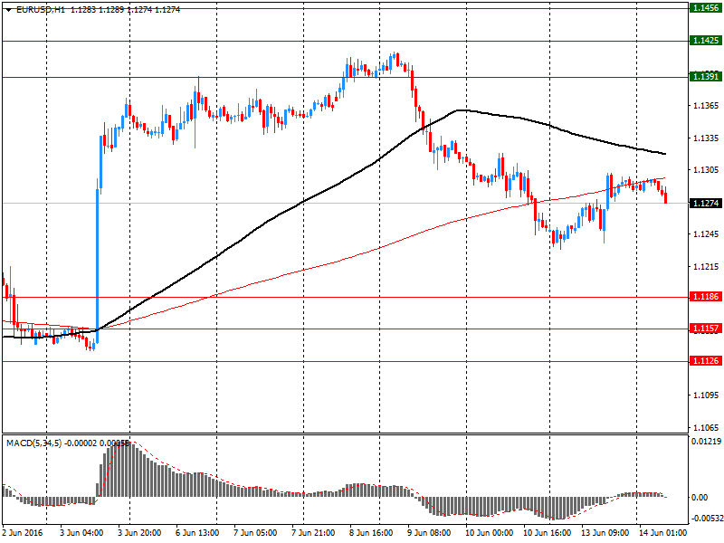Screen dimensions: 724x543
Task: Click the current price 1.1274 label
Action: pos(706,203)
